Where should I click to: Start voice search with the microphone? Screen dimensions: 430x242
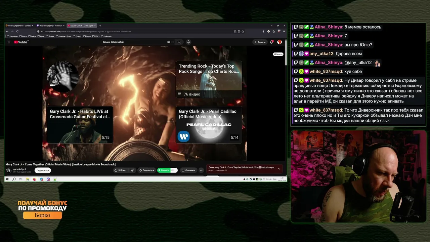(188, 42)
